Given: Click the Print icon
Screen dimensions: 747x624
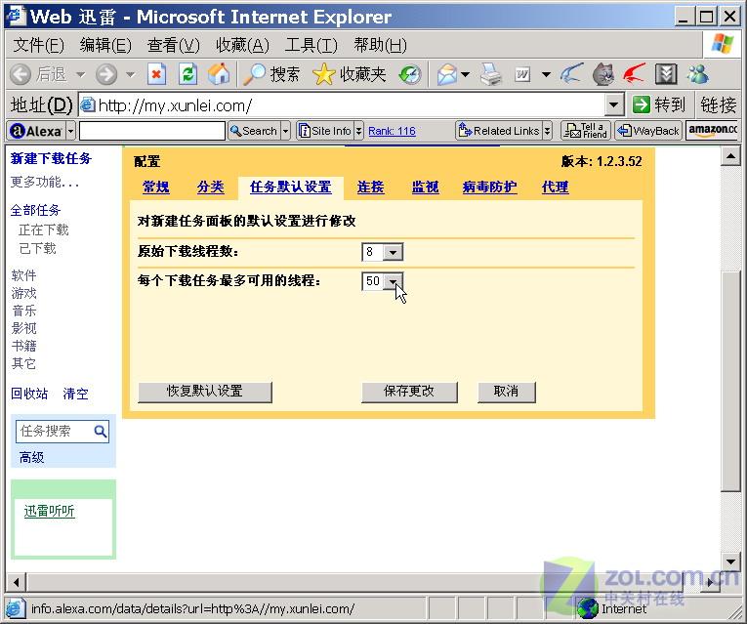Looking at the screenshot, I should [x=491, y=74].
